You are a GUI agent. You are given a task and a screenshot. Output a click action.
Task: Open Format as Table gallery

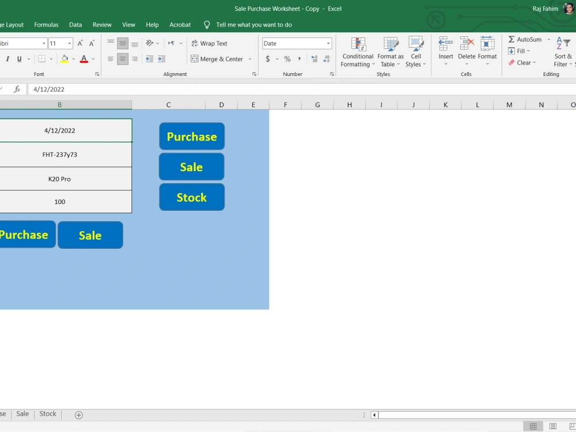(390, 52)
